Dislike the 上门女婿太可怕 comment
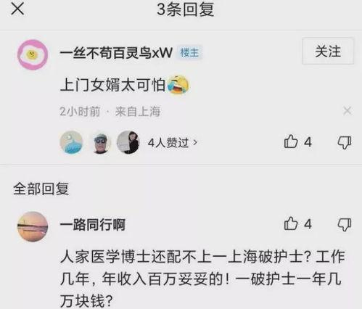Screen dimensions: 362x309 point(345,142)
